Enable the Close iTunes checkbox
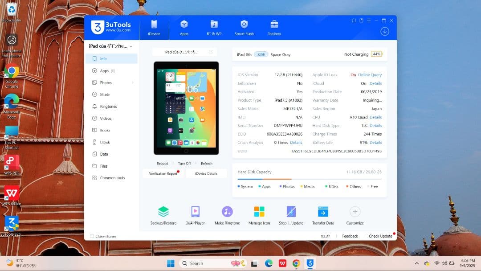 92,236
